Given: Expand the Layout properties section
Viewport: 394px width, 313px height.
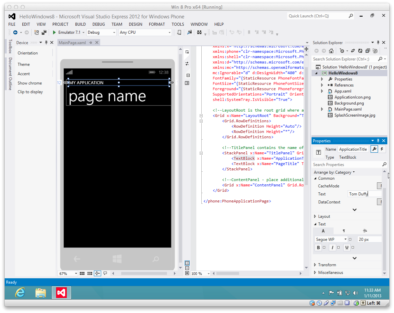Looking at the screenshot, I should [315, 216].
